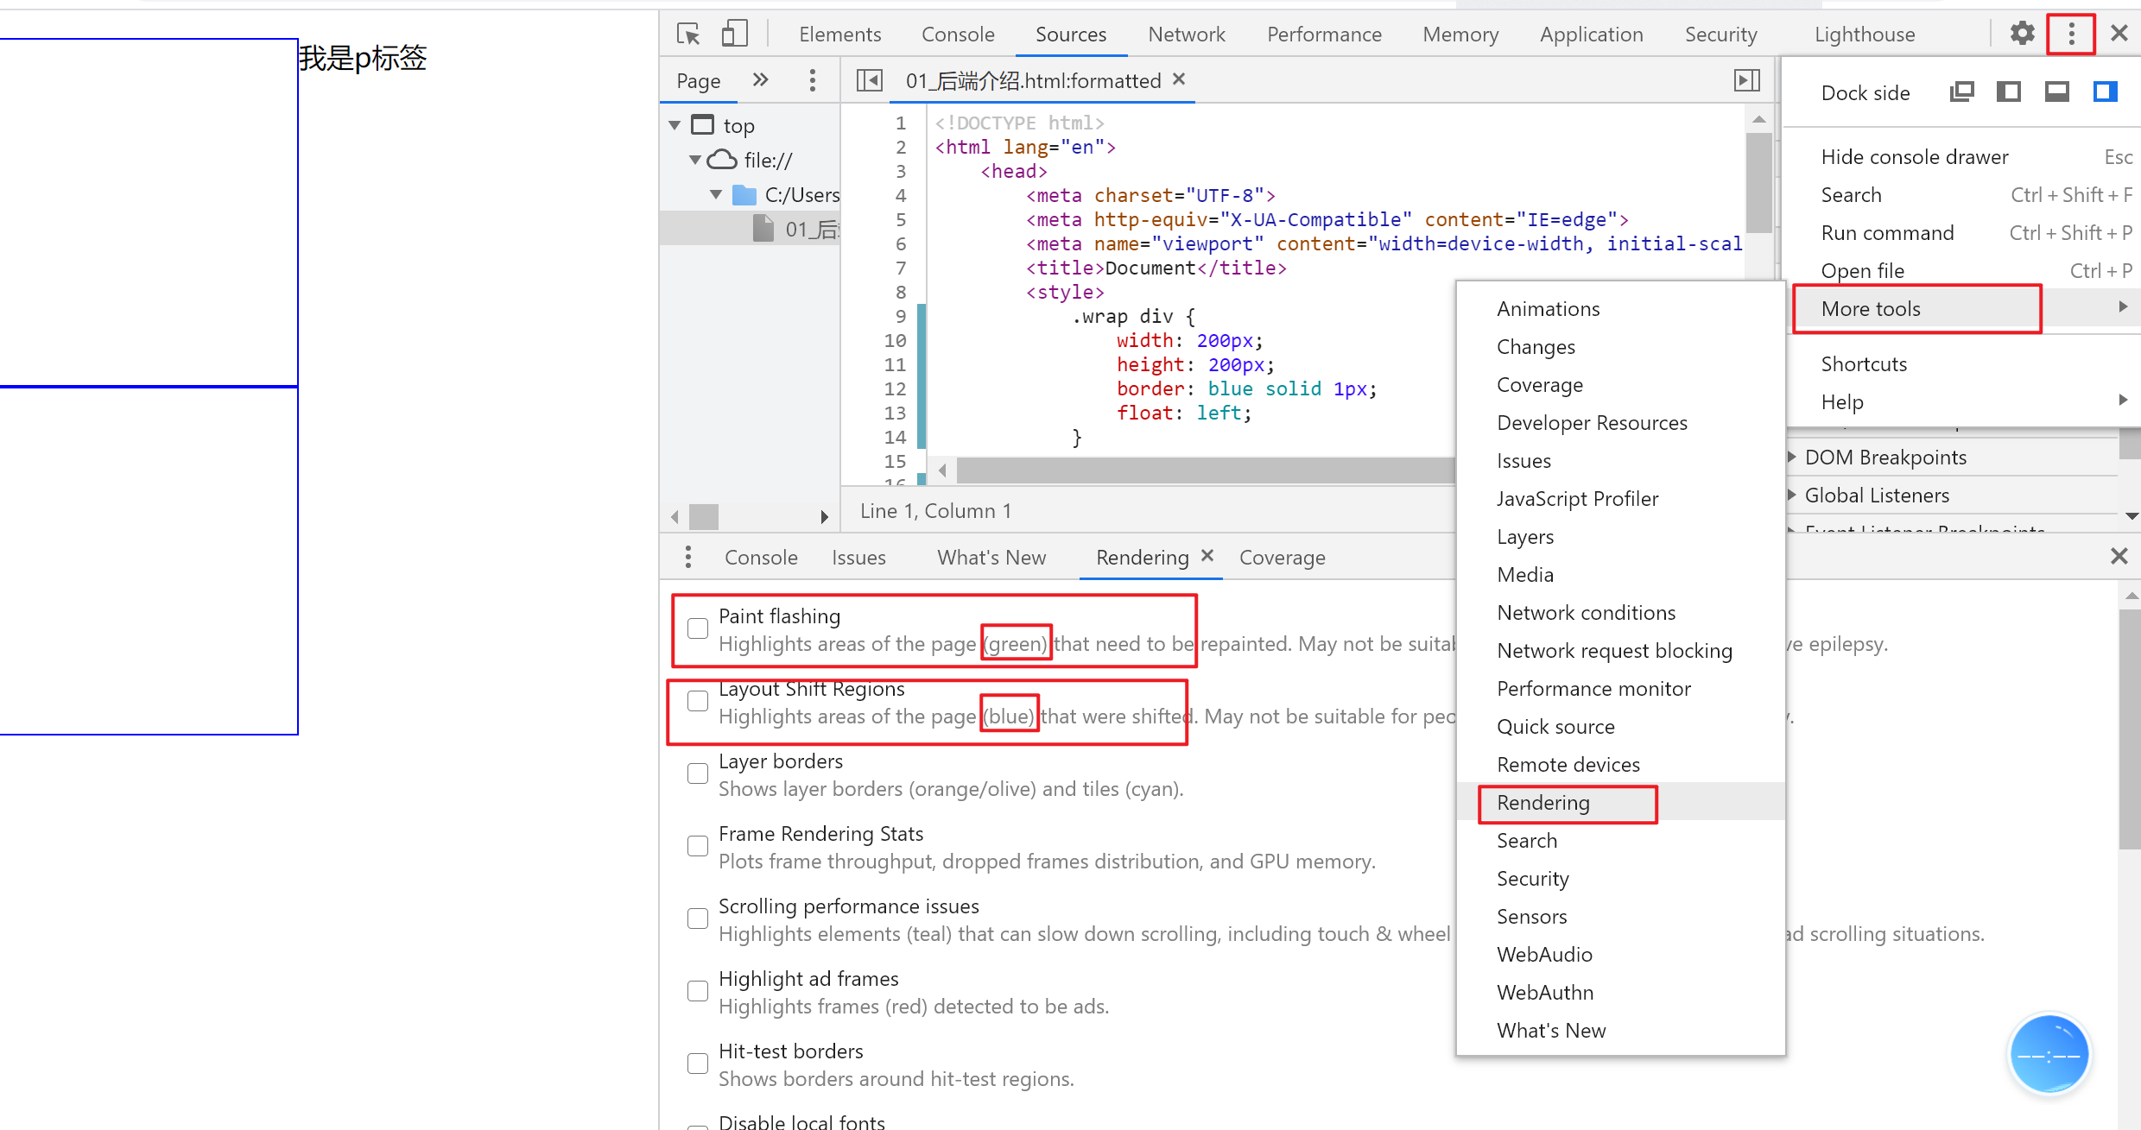Toggle the device toolbar icon
The image size is (2141, 1130).
734,35
